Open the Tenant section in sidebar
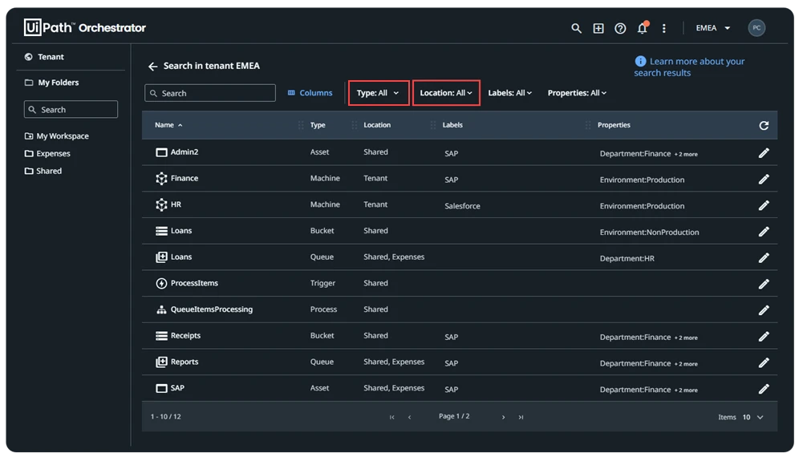 click(45, 57)
